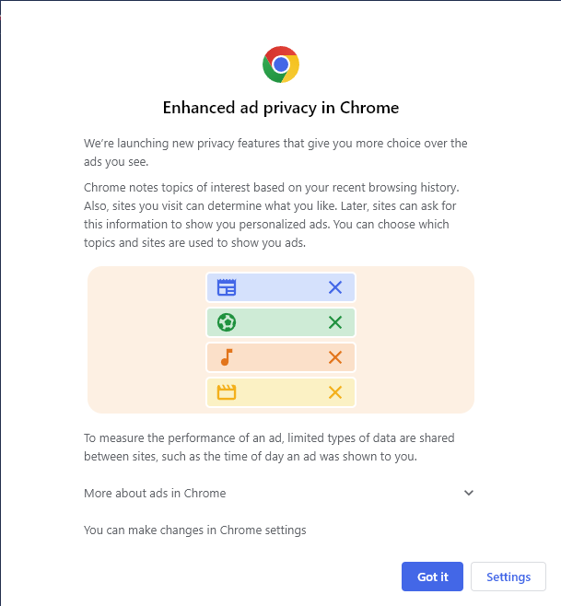
Task: Remove the green sports topic with its X
Action: [335, 322]
